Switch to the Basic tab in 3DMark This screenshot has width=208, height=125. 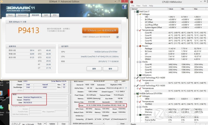coord(10,15)
